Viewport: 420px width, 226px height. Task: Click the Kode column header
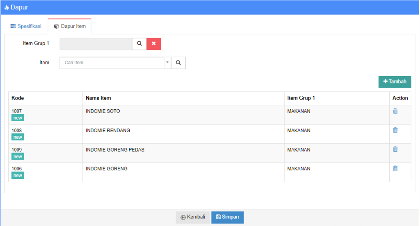click(18, 98)
